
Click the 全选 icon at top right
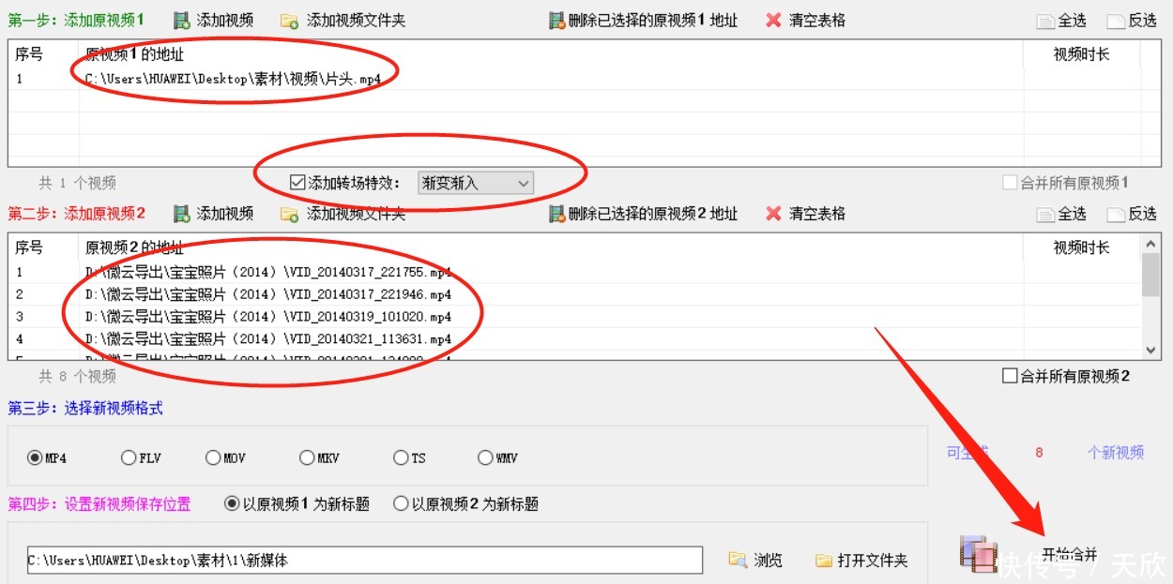[x=1044, y=19]
